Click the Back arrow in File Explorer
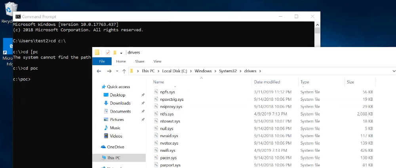 [x=99, y=71]
